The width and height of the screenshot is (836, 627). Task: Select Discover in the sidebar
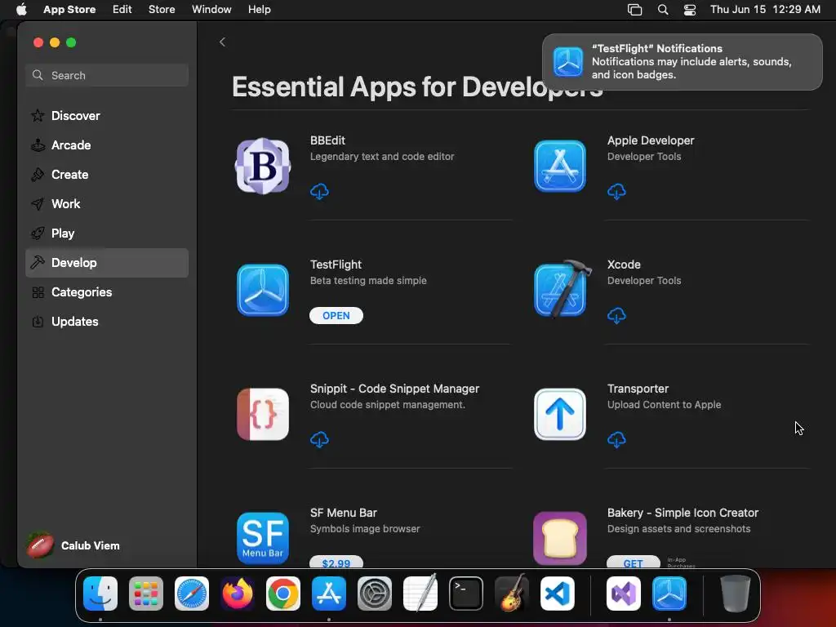[x=107, y=116]
